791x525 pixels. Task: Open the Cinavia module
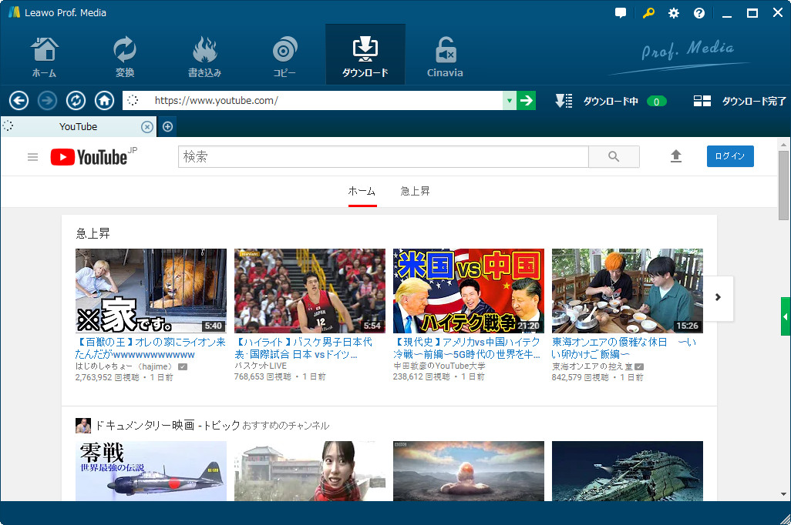click(445, 56)
